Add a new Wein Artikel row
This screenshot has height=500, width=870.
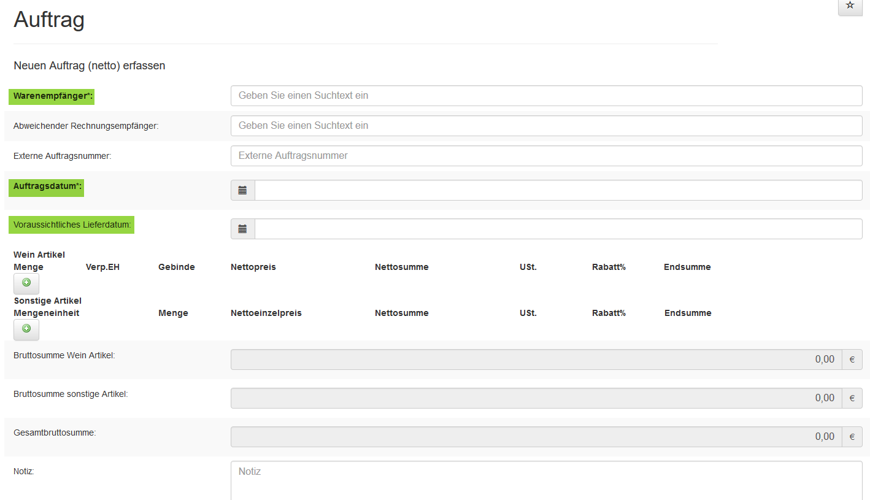(x=26, y=283)
